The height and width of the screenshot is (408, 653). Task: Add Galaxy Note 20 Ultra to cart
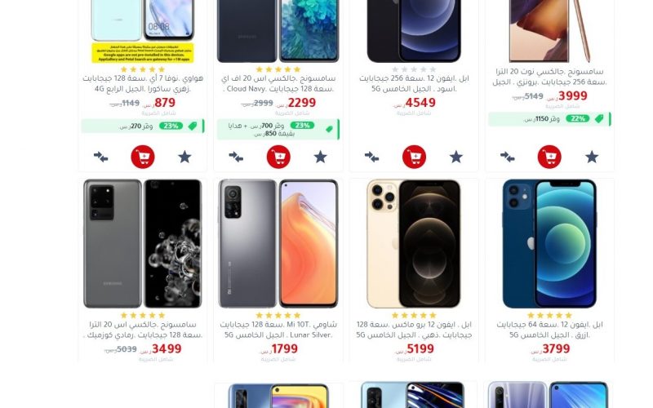[x=549, y=157]
